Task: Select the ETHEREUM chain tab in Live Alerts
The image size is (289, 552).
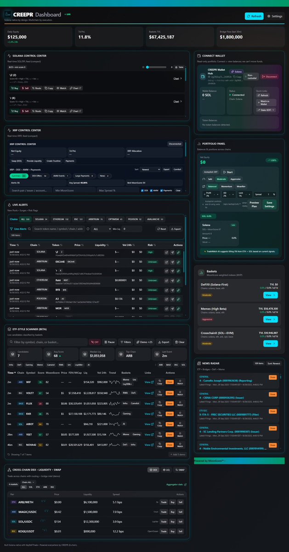Action: pyautogui.click(x=61, y=219)
